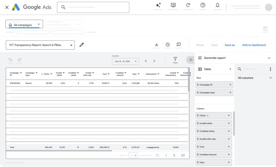Image resolution: width=276 pixels, height=167 pixels.
Task: Go to next date period arrow
Action: click(154, 61)
